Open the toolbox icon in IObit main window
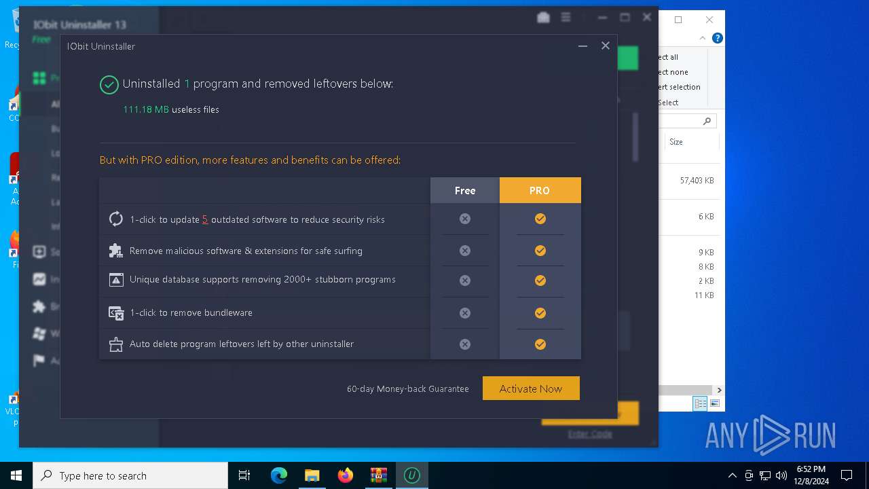This screenshot has width=869, height=489. pyautogui.click(x=543, y=18)
